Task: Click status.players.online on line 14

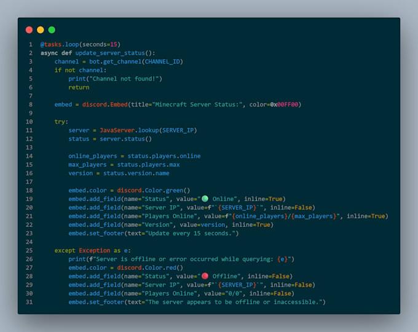Action: click(164, 156)
